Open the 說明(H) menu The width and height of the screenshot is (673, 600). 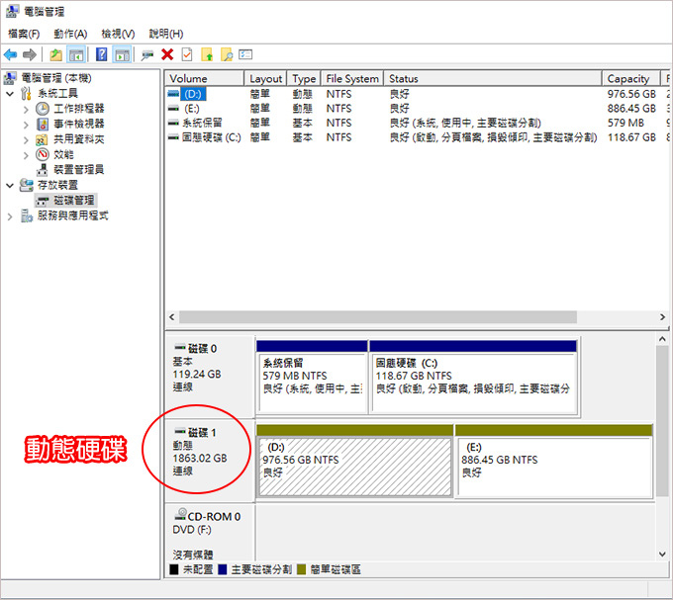[166, 34]
